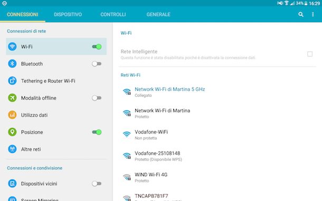Image resolution: width=322 pixels, height=201 pixels.
Task: Tap signal icon of Network Wi-Fi di Martina 5 GHz
Action: point(127,92)
